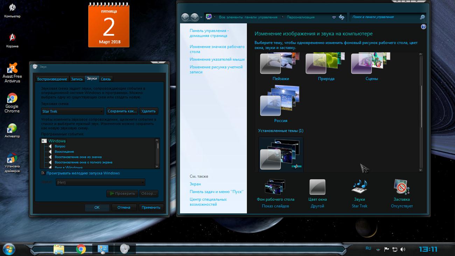Image resolution: width=455 pixels, height=256 pixels.
Task: Open recent pages dropdown beside Forward arrow
Action: [x=202, y=17]
